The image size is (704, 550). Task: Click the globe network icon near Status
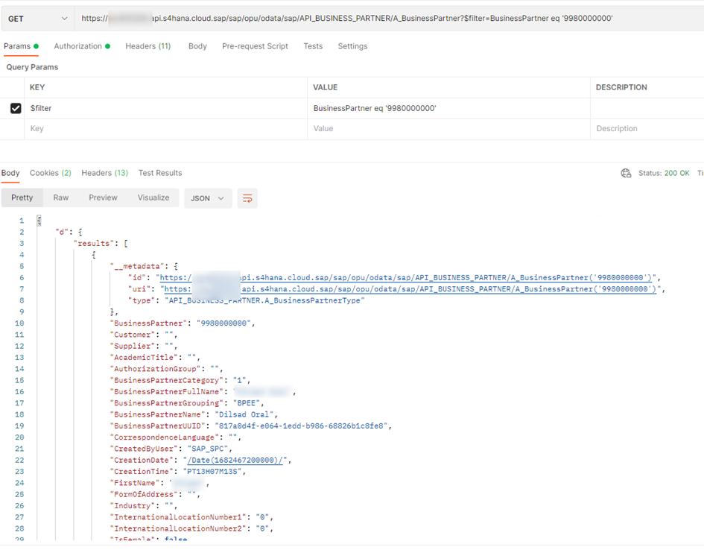(626, 173)
